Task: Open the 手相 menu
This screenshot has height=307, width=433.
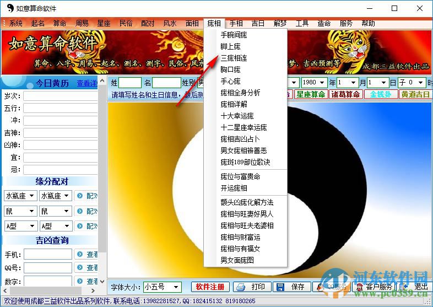Action: [x=236, y=24]
